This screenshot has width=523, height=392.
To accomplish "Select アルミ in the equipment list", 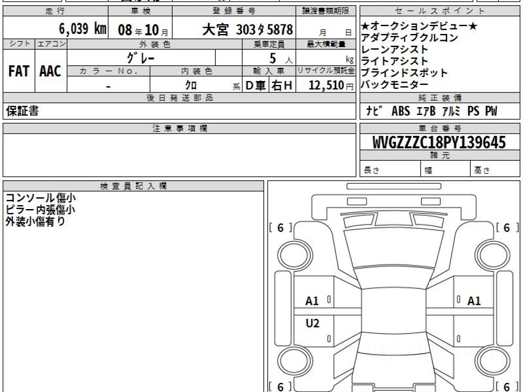I will (451, 112).
